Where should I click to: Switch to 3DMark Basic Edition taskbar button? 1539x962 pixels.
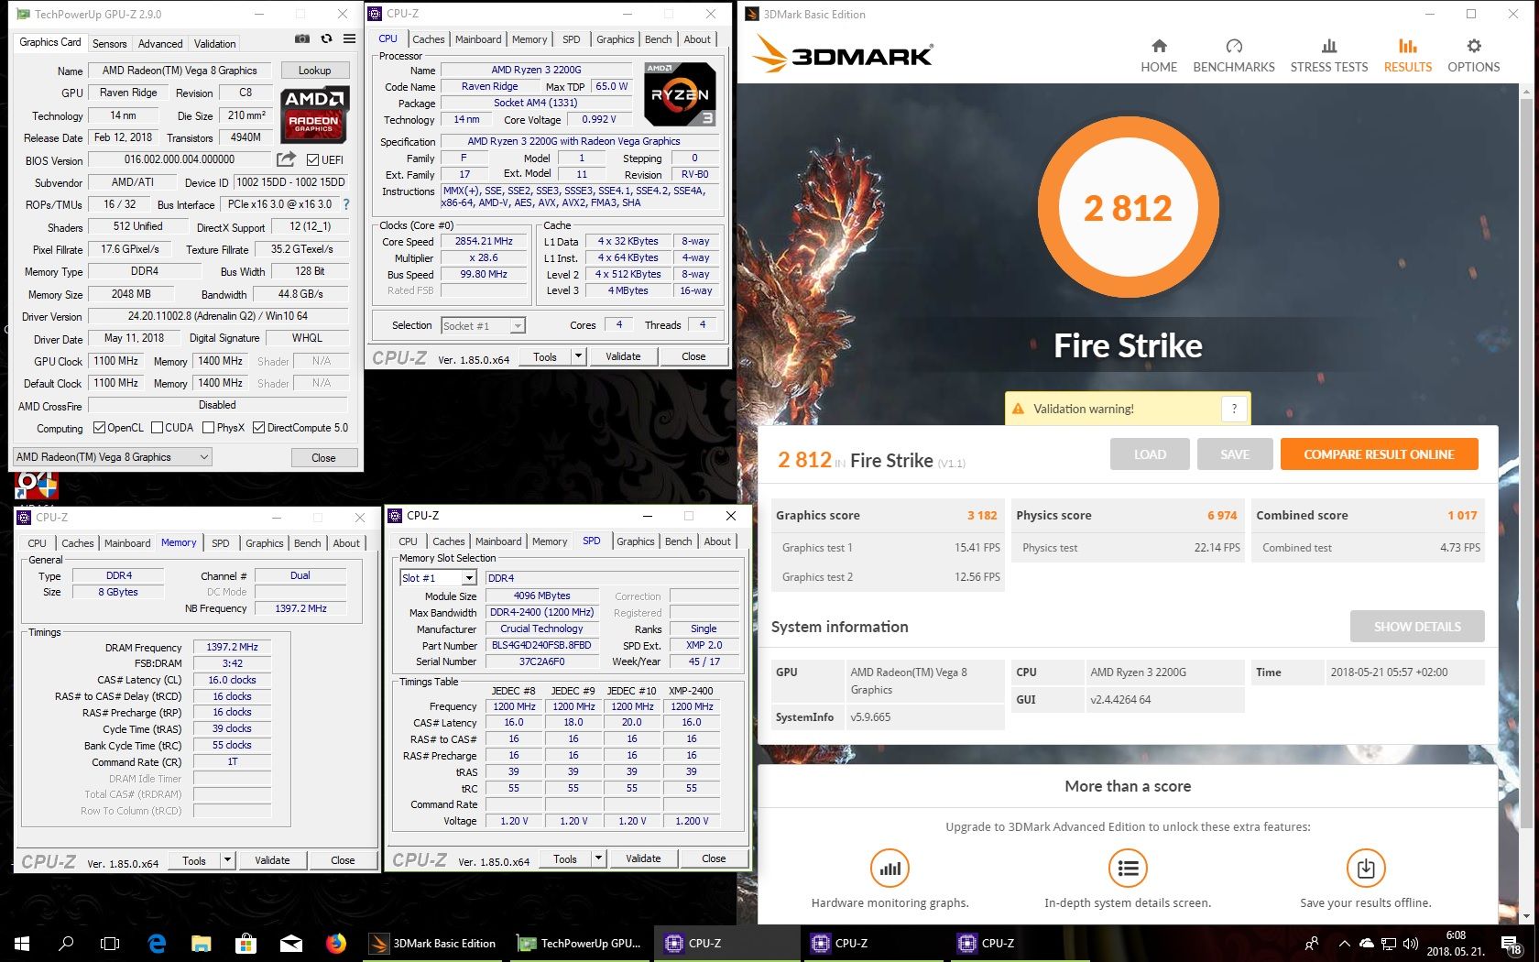[x=433, y=943]
